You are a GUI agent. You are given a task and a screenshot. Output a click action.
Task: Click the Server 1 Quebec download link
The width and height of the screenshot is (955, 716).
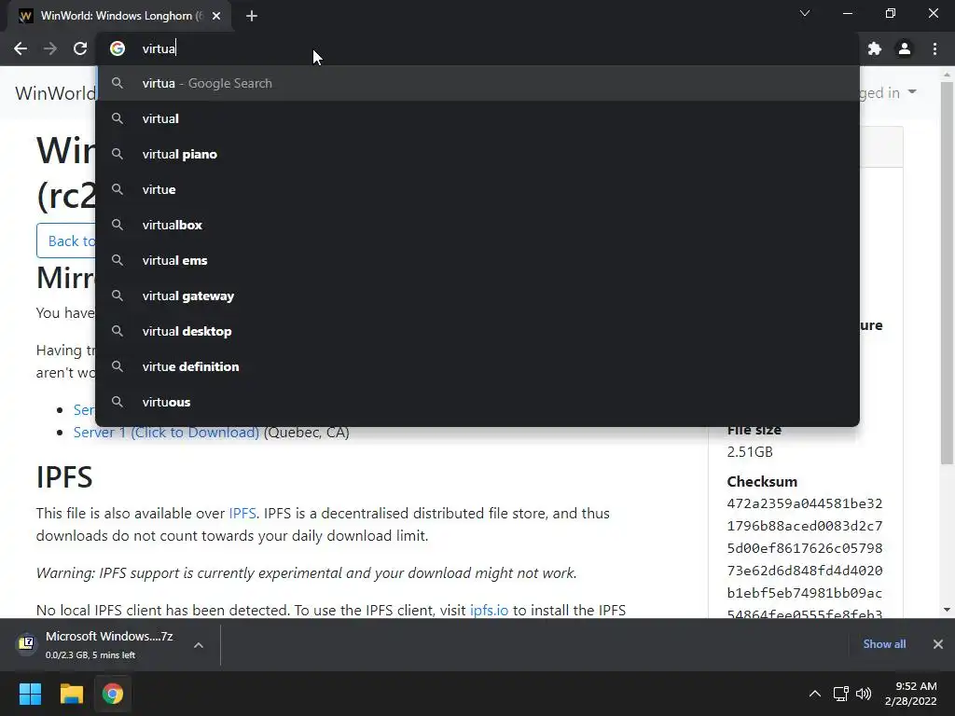[x=166, y=433]
